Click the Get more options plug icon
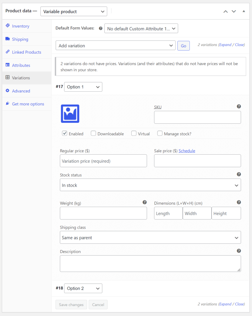Viewport: 252px width, 316px height. (x=8, y=104)
